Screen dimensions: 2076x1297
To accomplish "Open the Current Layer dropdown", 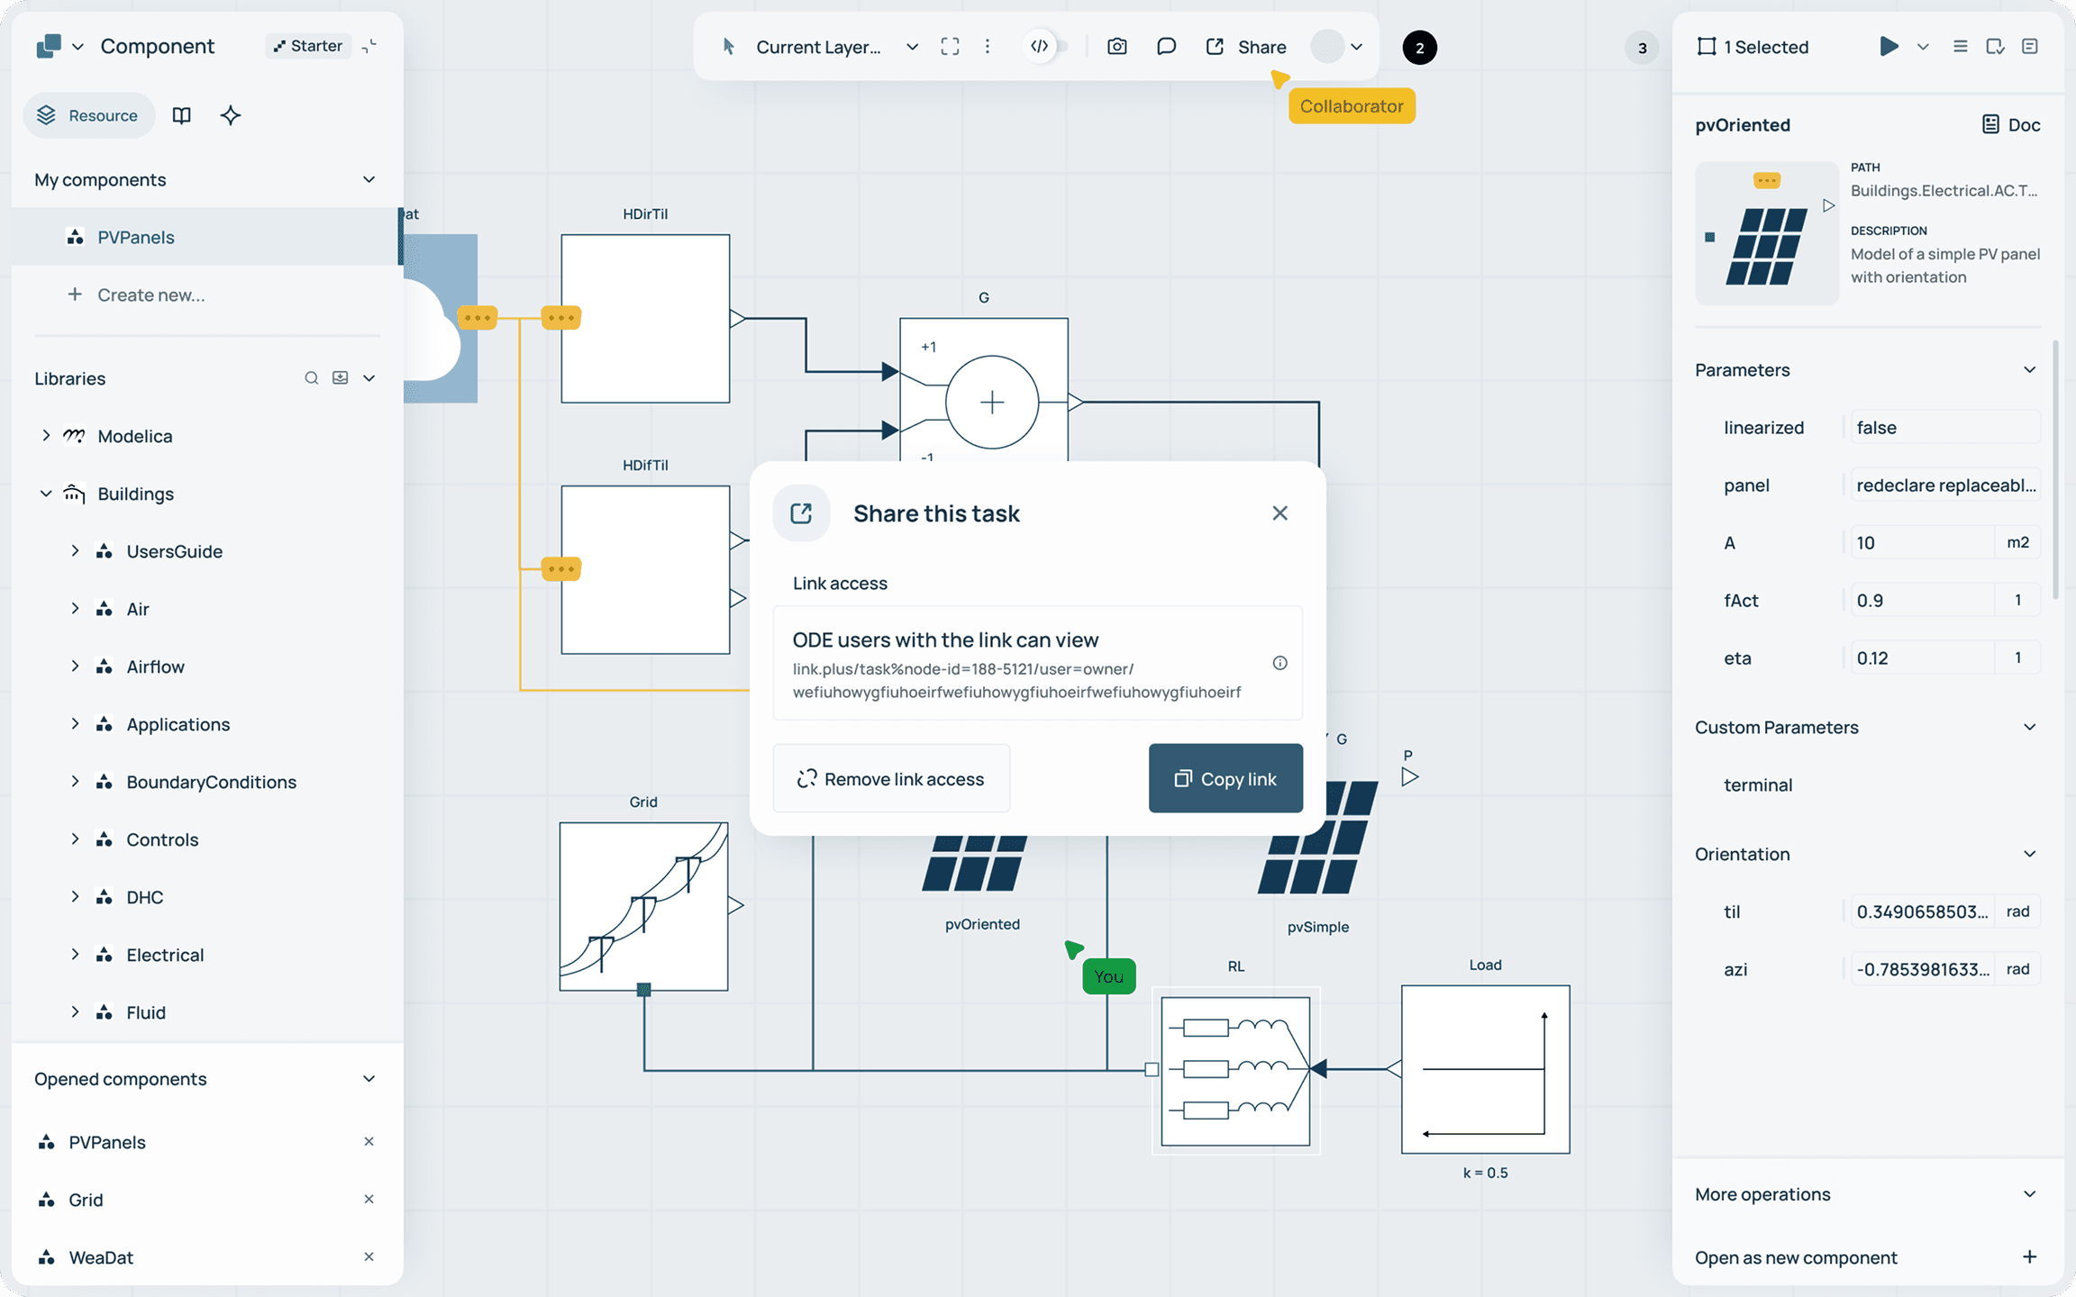I will [x=912, y=47].
